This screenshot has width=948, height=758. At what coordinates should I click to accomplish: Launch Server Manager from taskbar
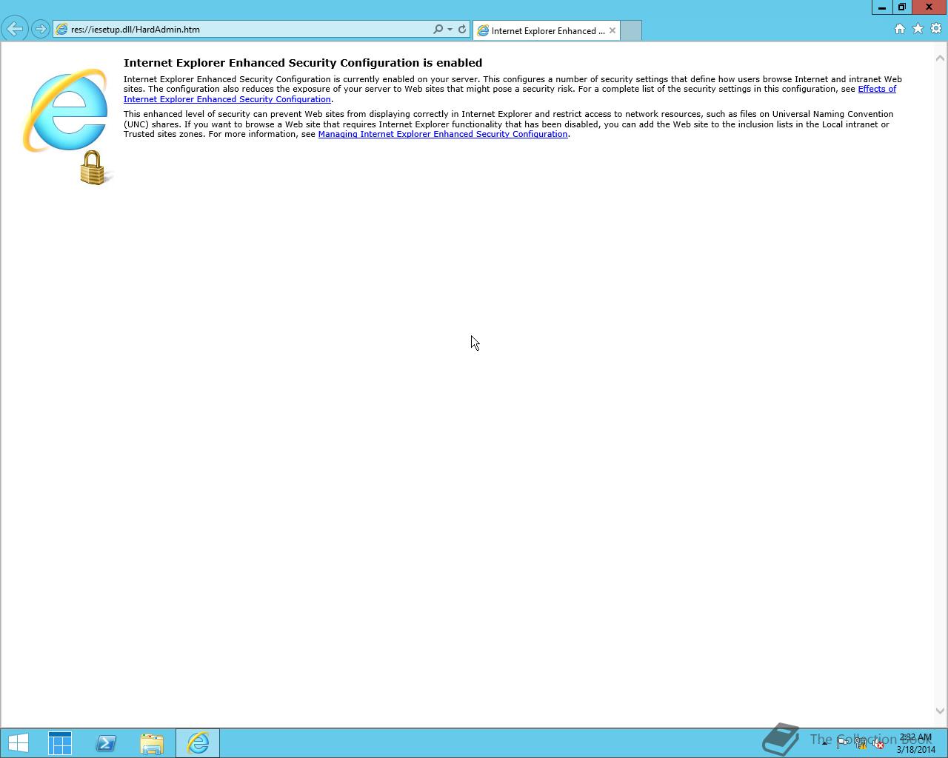60,742
